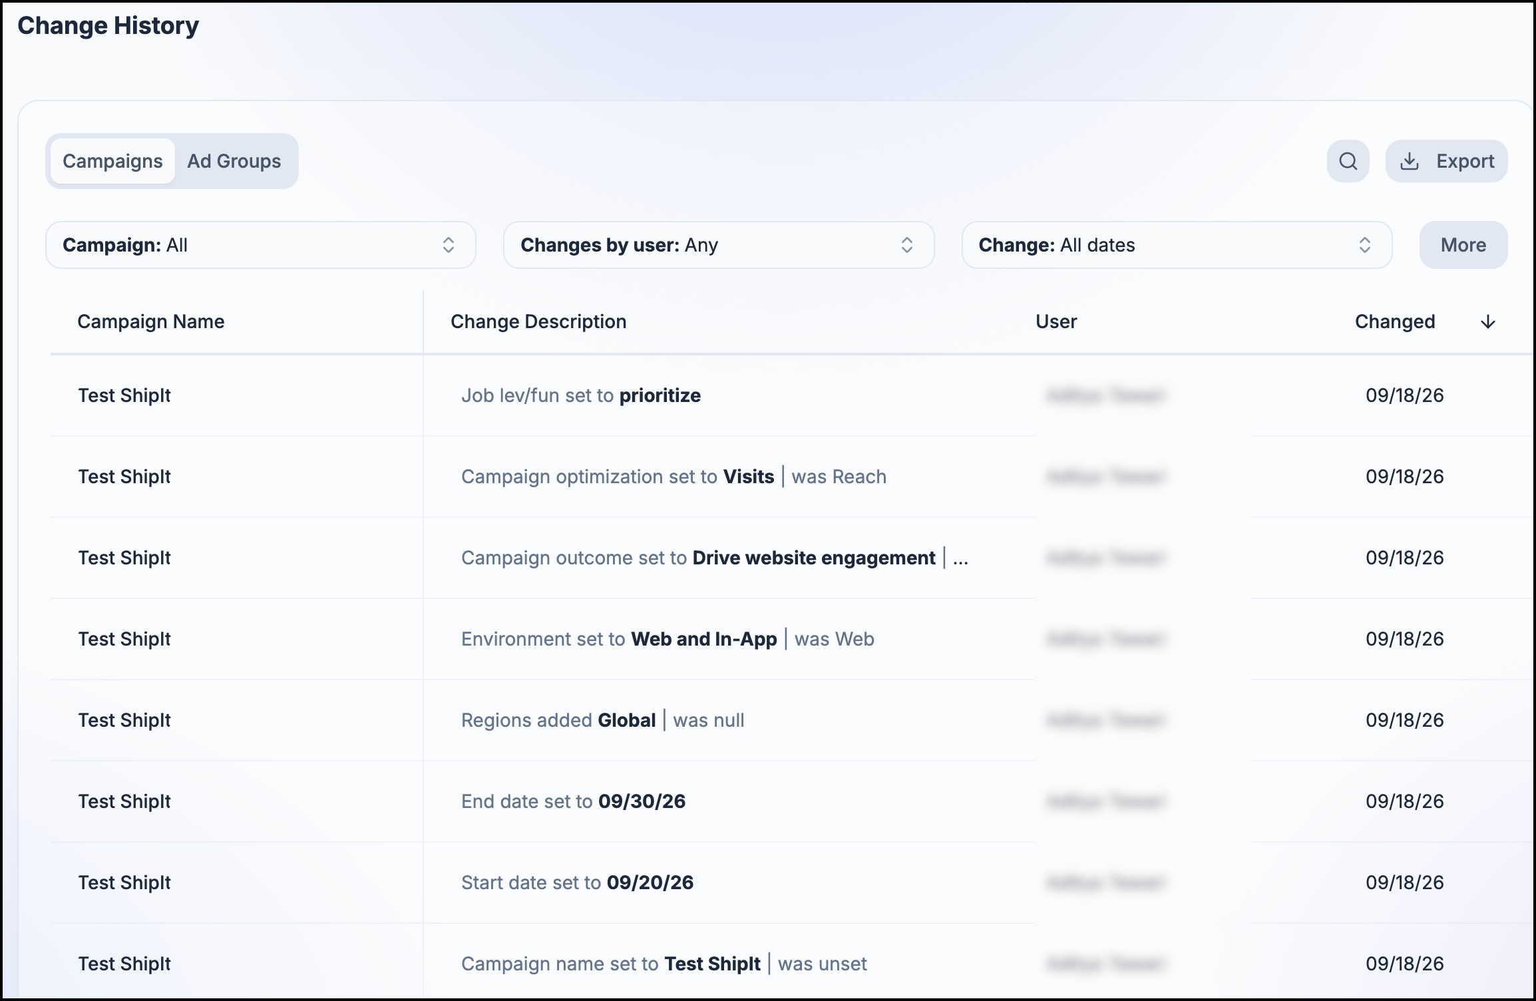Select the Campaign name set to Test ShipIt entry
The image size is (1536, 1001).
click(x=664, y=964)
